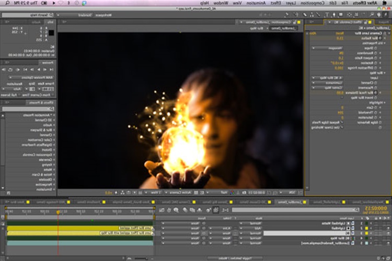392x261 pixels.
Task: Click Reset for Camera Lens Blur
Action: tap(339, 33)
